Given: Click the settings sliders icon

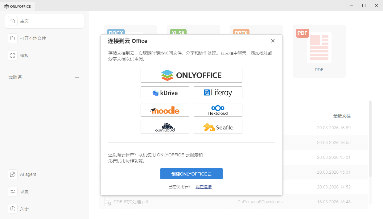Looking at the screenshot, I should click(x=13, y=192).
